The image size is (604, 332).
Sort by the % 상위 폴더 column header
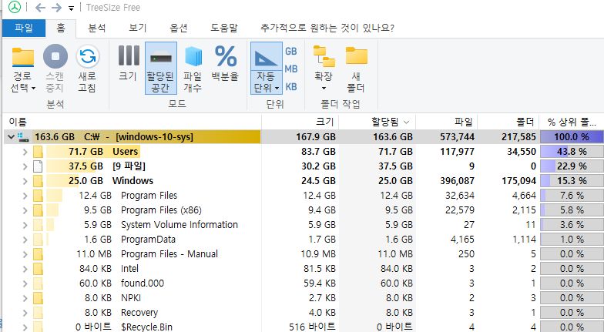click(572, 122)
